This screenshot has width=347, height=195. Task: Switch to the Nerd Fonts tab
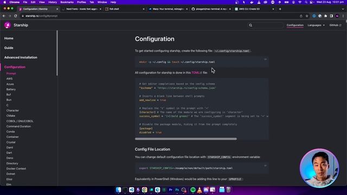pos(81,9)
